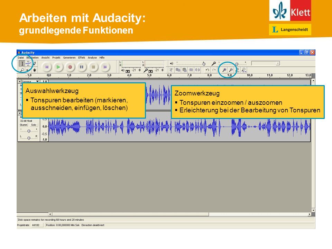This screenshot has width=332, height=249.
Task: Zoom out of the audio tracks
Action: click(x=231, y=70)
